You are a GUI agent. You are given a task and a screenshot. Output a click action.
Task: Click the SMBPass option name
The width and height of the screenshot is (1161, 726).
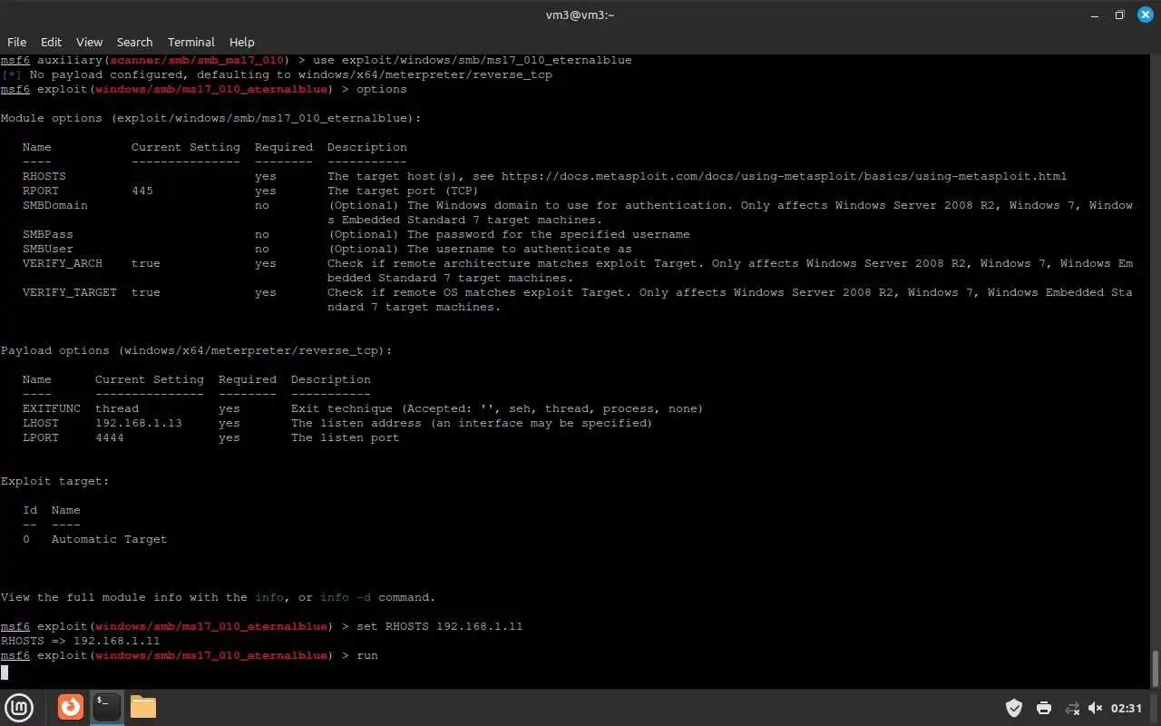click(x=48, y=234)
